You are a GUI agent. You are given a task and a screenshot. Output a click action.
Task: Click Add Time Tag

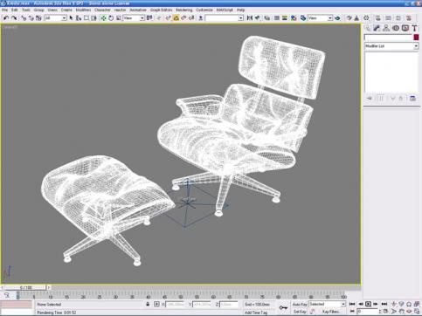tap(256, 313)
